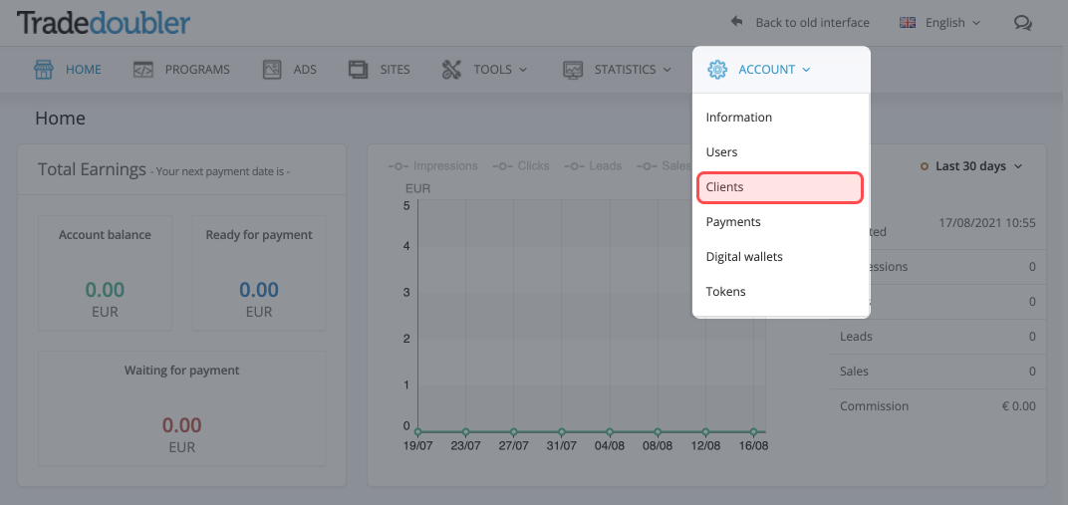Screen dimensions: 1068x505
Task: Click the Account gear icon
Action: [x=717, y=70]
